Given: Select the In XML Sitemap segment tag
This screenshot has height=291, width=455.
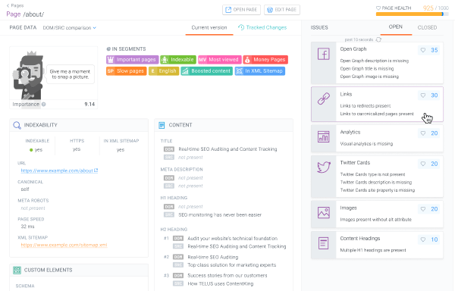Looking at the screenshot, I should (260, 71).
